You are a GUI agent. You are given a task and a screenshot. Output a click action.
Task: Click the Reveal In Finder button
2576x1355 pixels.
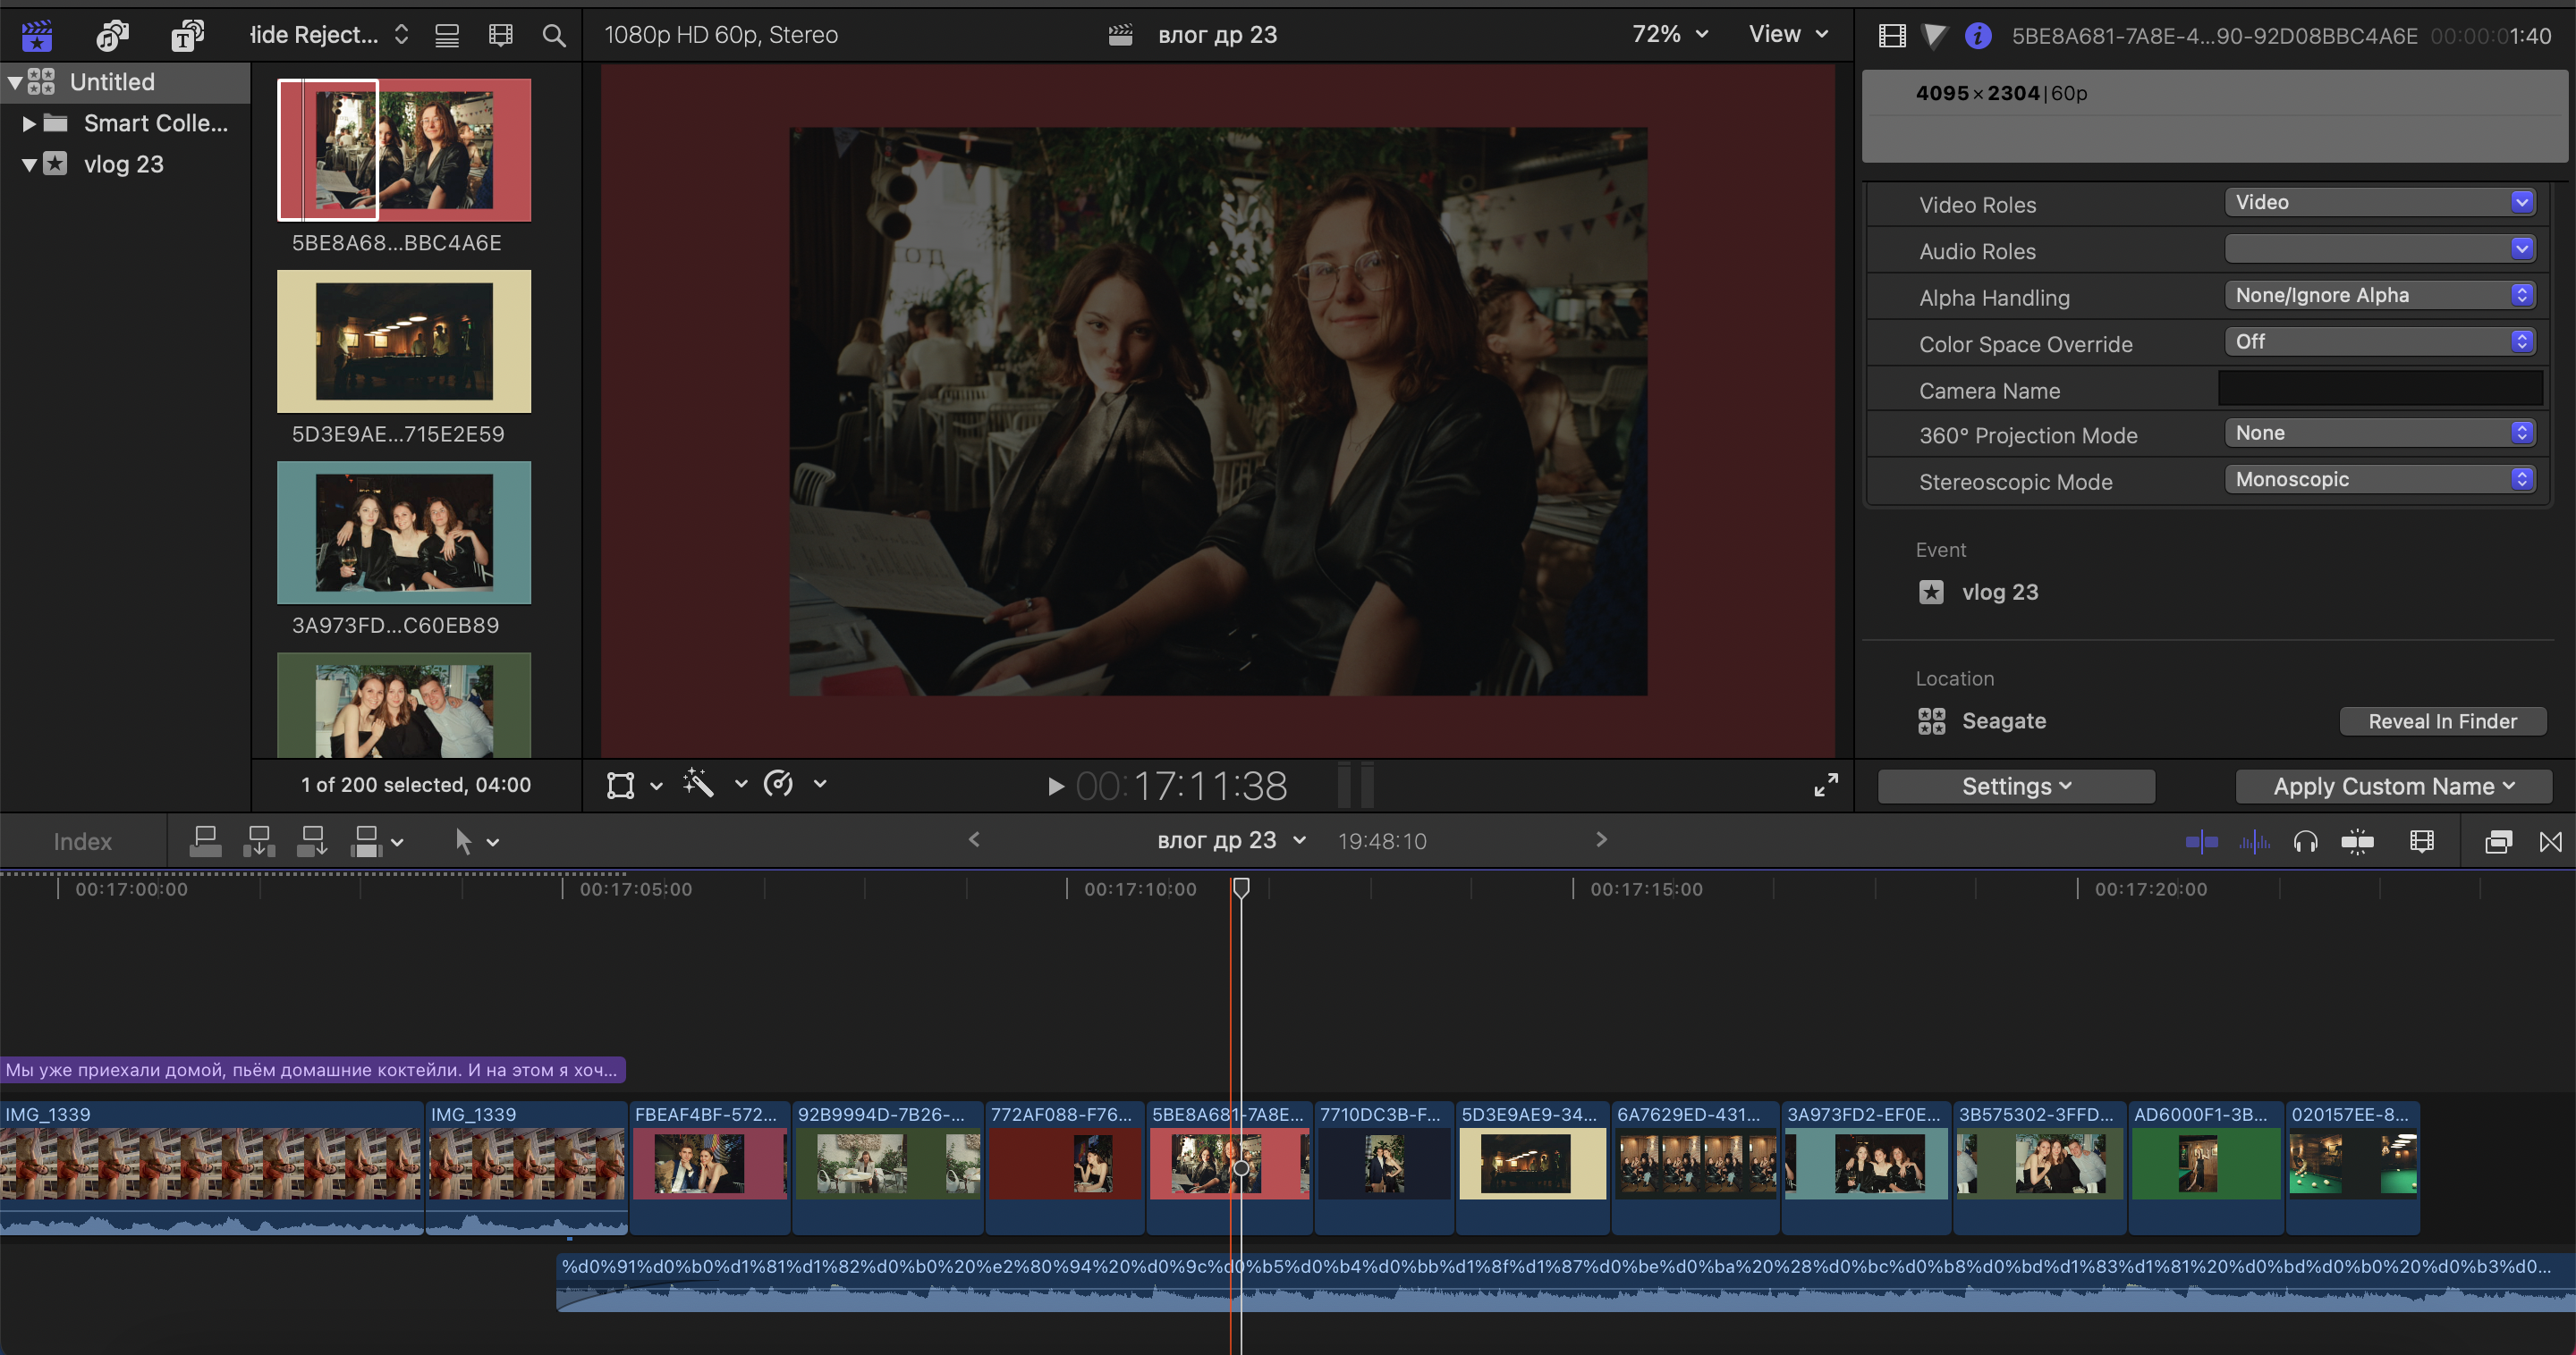point(2441,721)
